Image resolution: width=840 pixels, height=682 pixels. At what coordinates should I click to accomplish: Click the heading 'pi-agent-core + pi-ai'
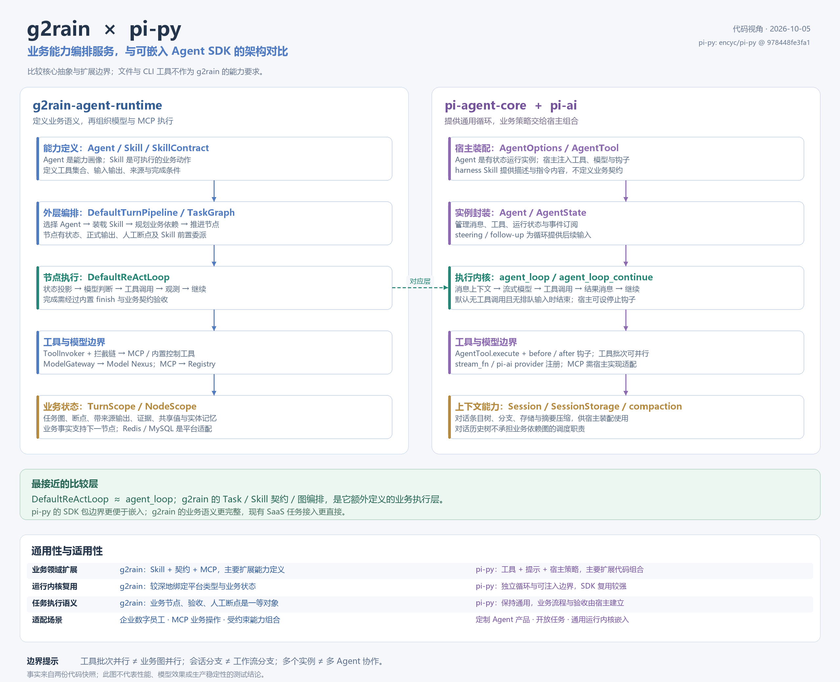click(x=511, y=105)
